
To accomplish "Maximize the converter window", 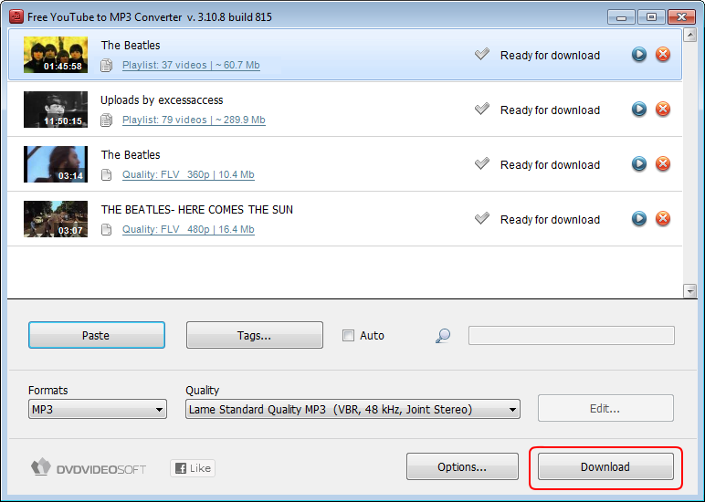I will click(x=651, y=17).
